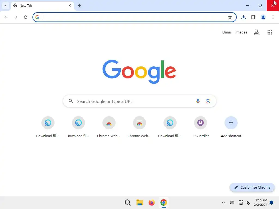This screenshot has height=209, width=279.
Task: Close the New Tab tab
Action: point(70,5)
